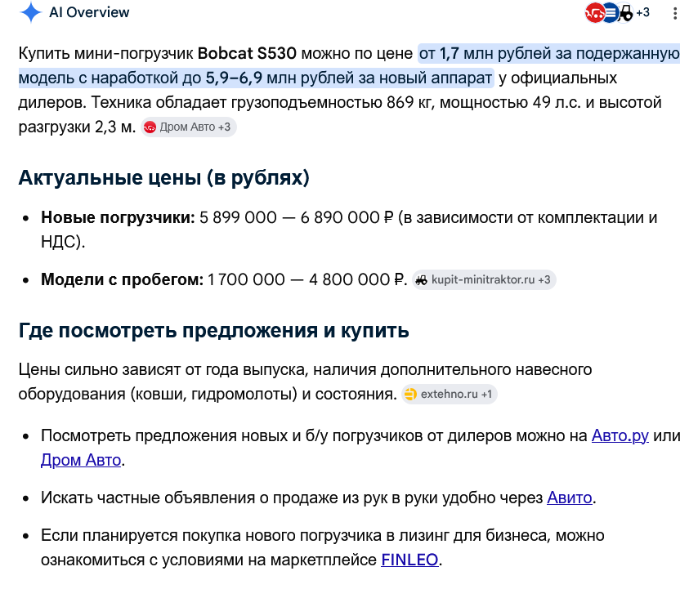This screenshot has width=689, height=598.
Task: Follow the Дром Авто hyperlink in the list
Action: tap(81, 460)
